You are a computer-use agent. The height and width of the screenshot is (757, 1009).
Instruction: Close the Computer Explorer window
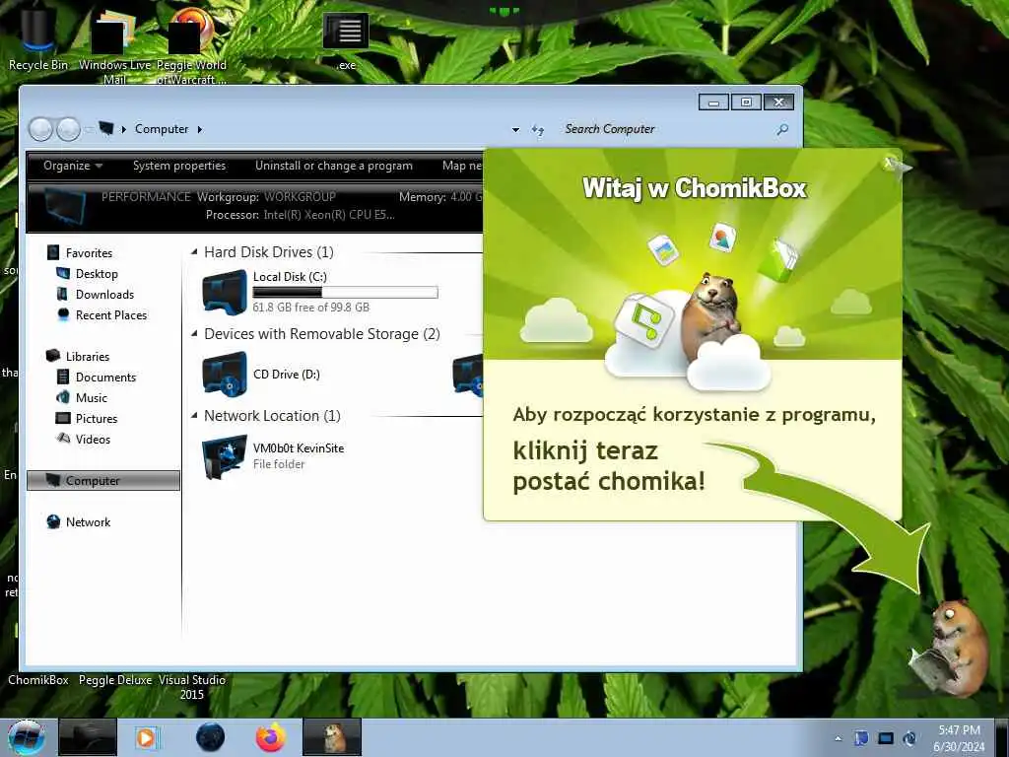(778, 103)
